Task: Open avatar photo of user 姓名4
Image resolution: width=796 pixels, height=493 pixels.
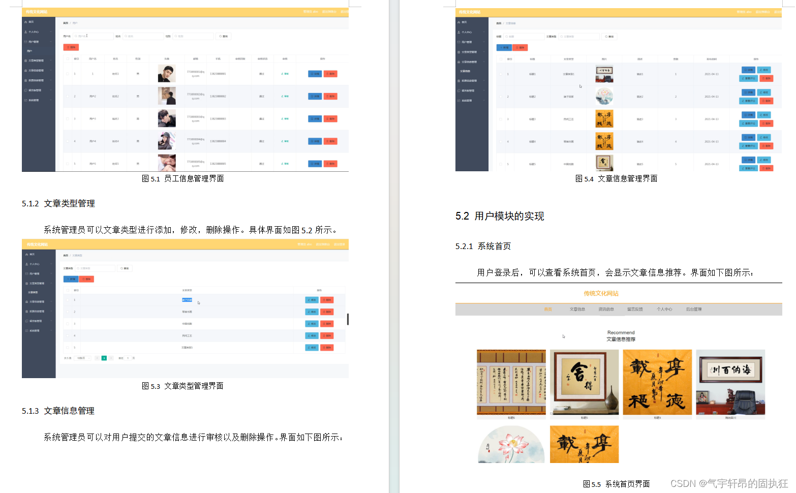Action: point(167,141)
